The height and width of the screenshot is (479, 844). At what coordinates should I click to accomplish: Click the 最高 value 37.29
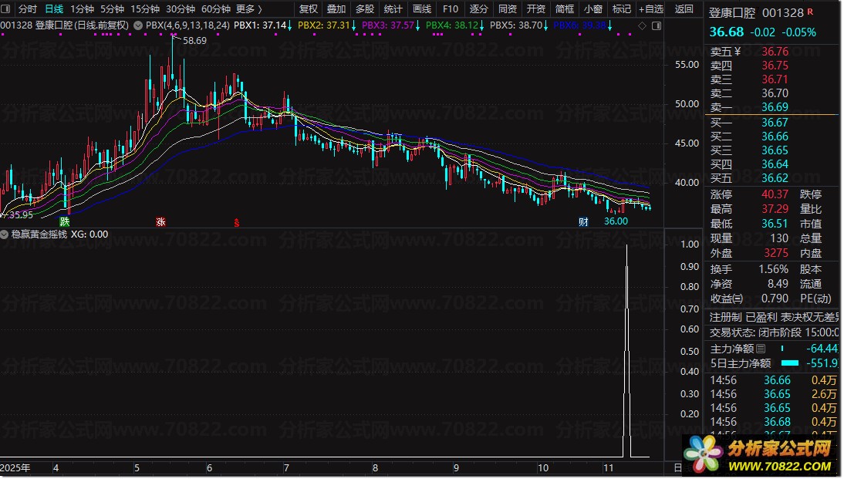(775, 209)
